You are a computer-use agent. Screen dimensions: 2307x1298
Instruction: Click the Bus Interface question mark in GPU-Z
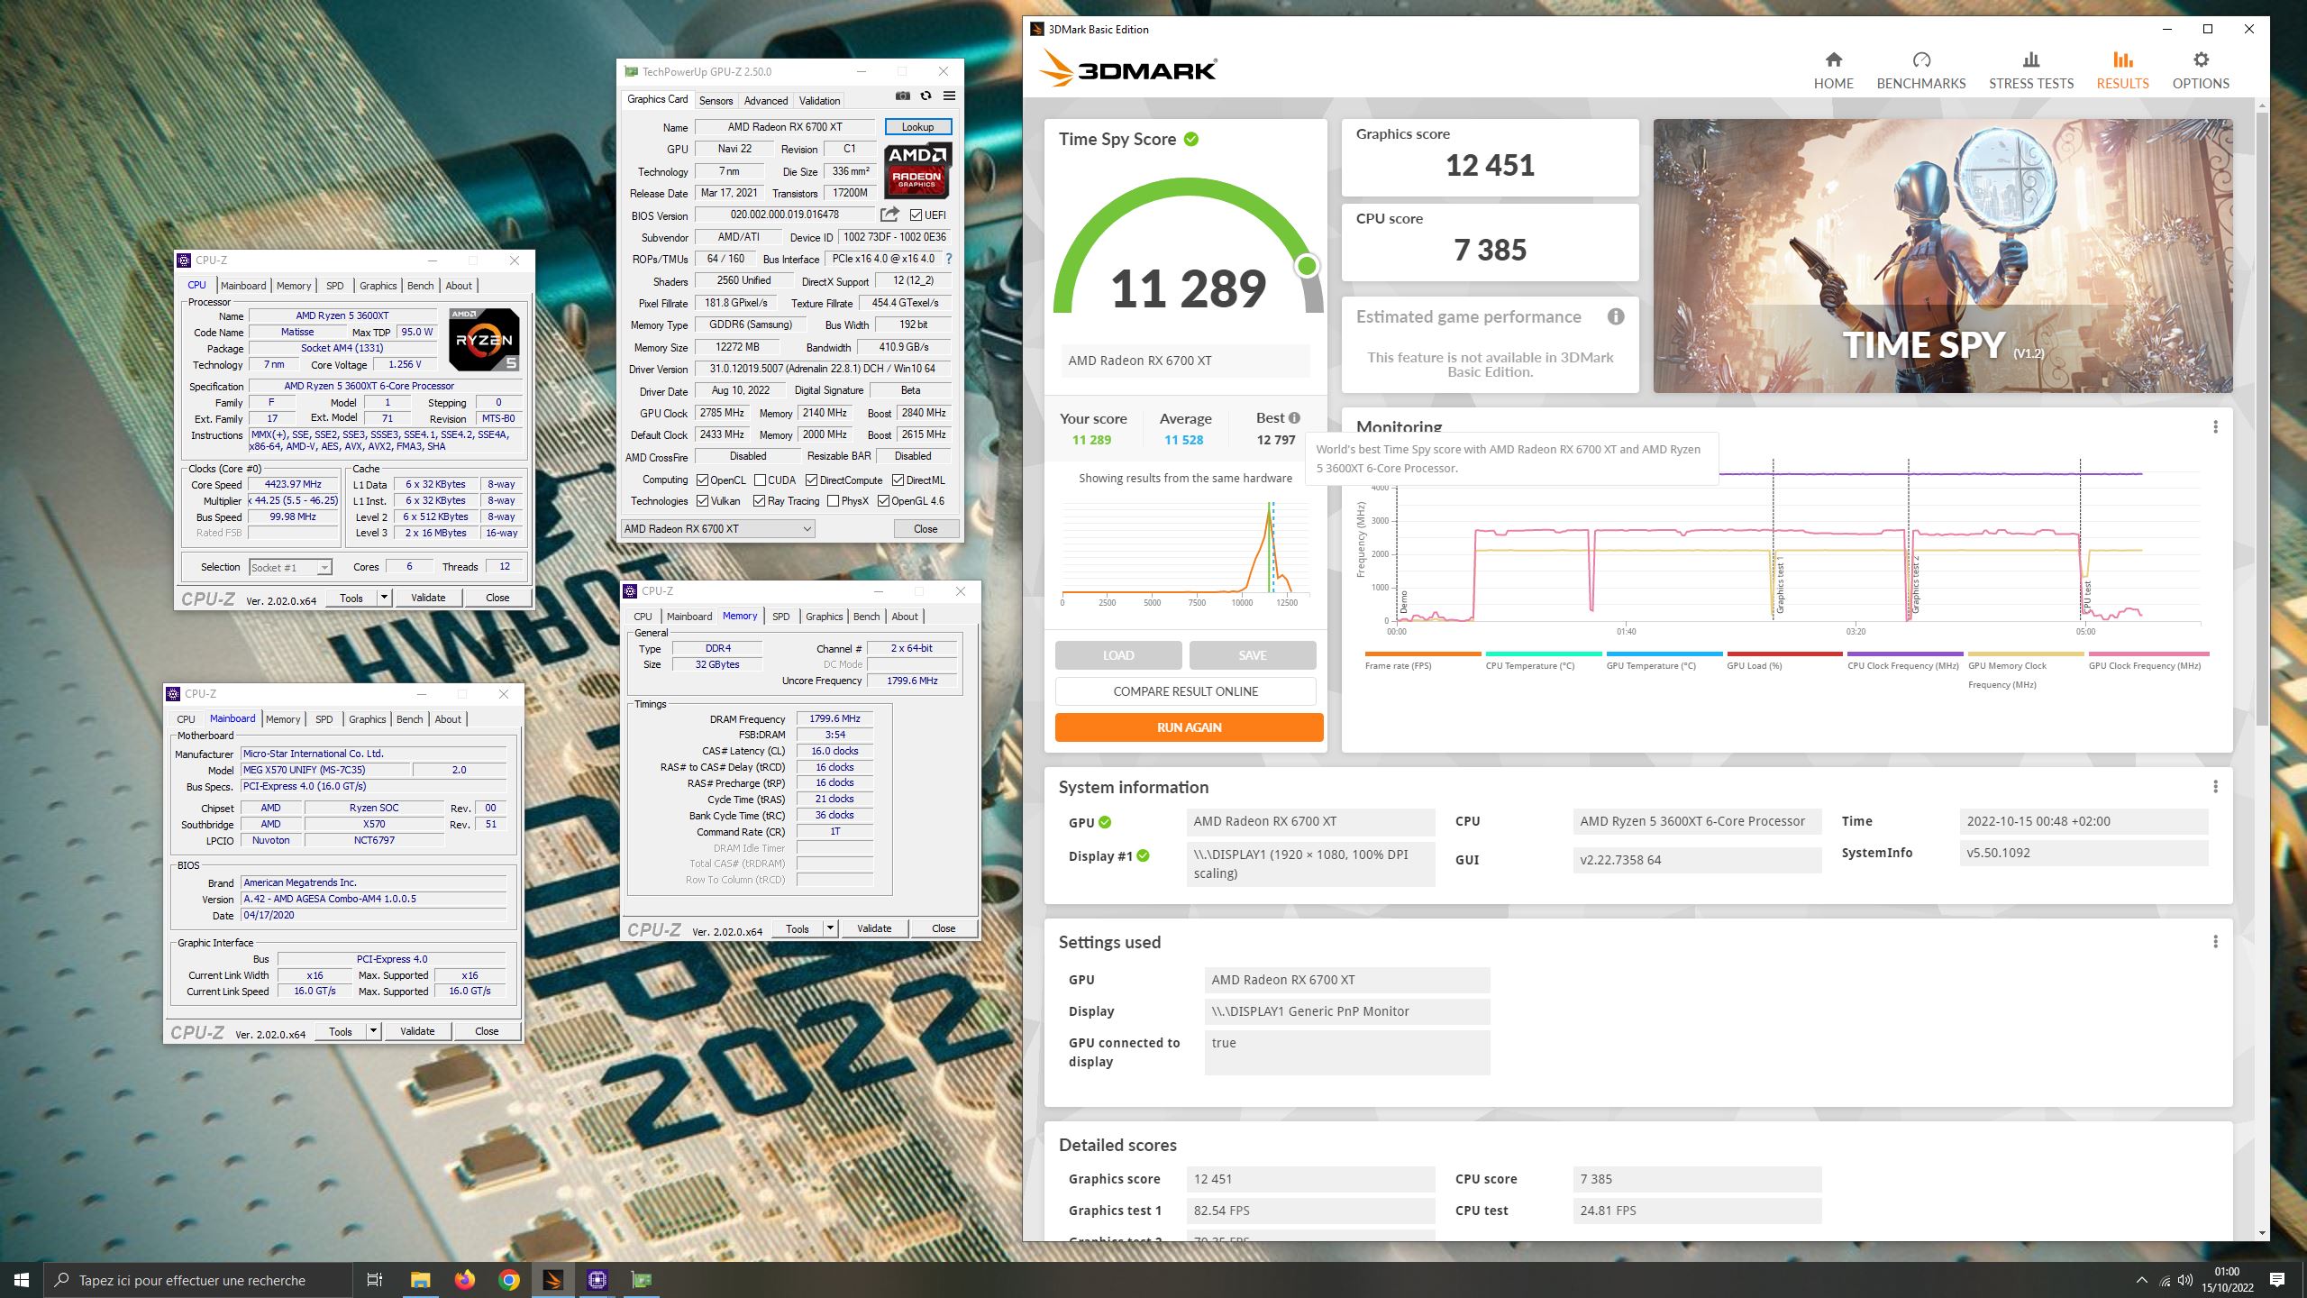coord(948,259)
